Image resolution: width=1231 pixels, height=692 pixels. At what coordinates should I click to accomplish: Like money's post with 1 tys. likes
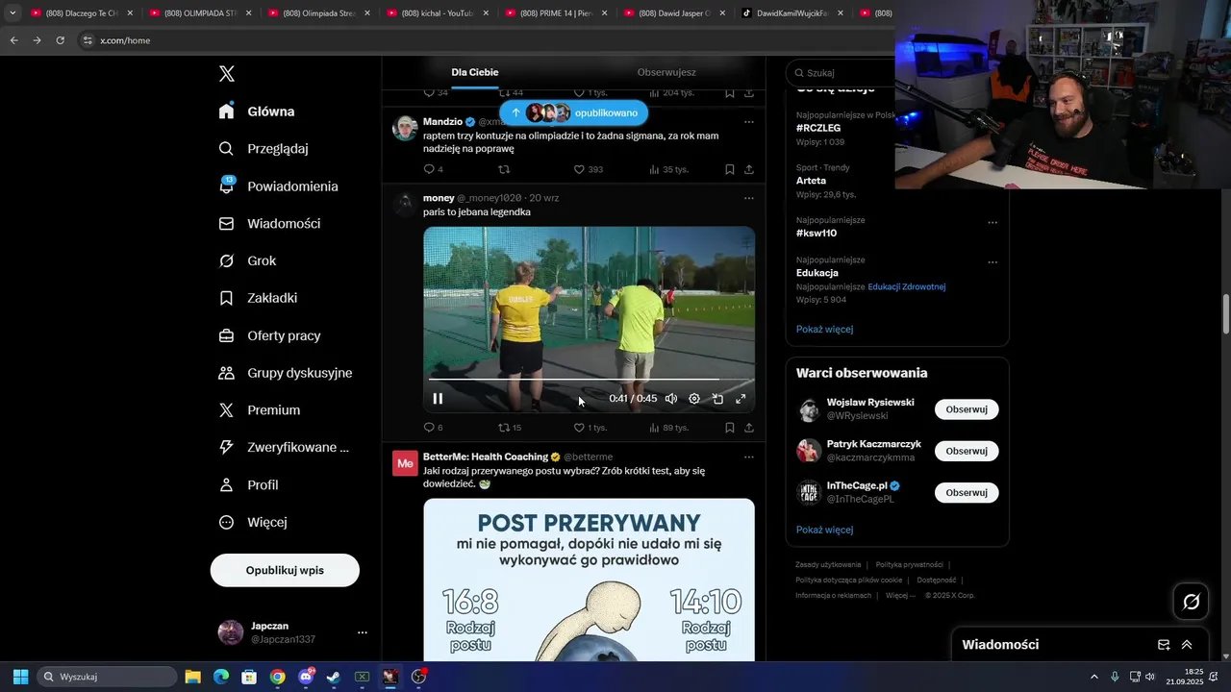590,428
